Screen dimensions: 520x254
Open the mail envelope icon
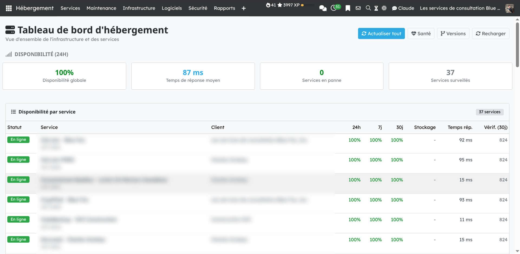pos(358,8)
